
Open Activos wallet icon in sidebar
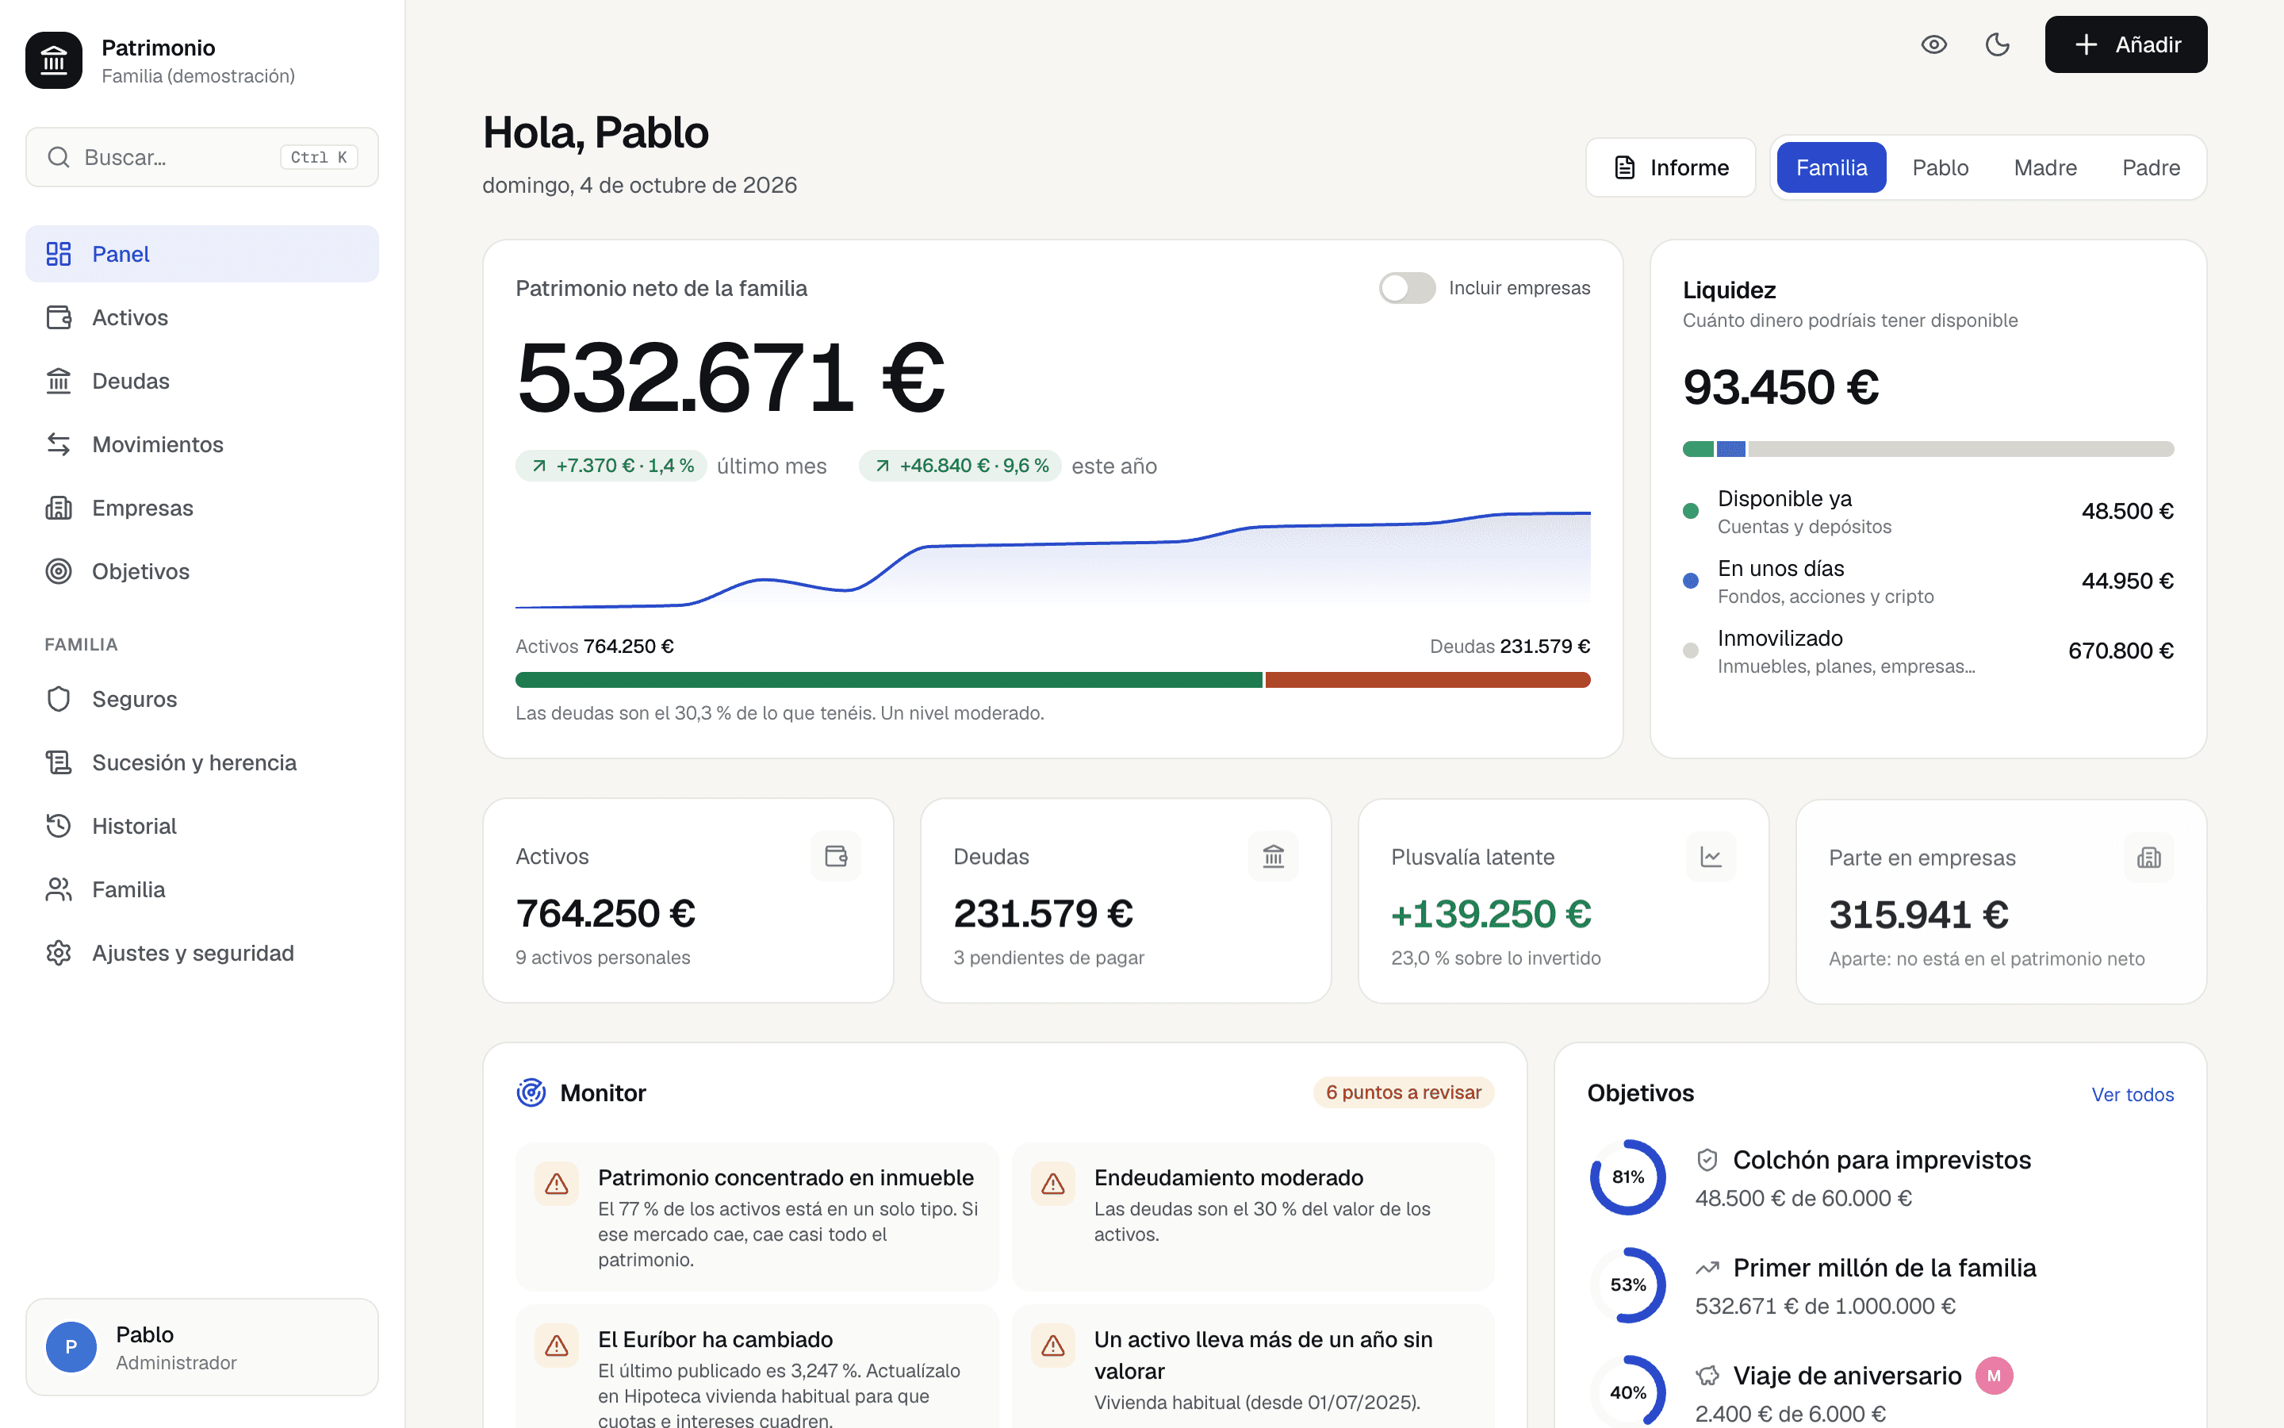(59, 317)
